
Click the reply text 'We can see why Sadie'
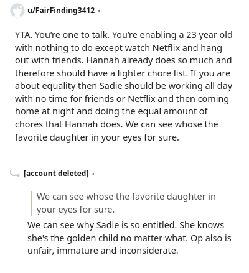click(129, 238)
